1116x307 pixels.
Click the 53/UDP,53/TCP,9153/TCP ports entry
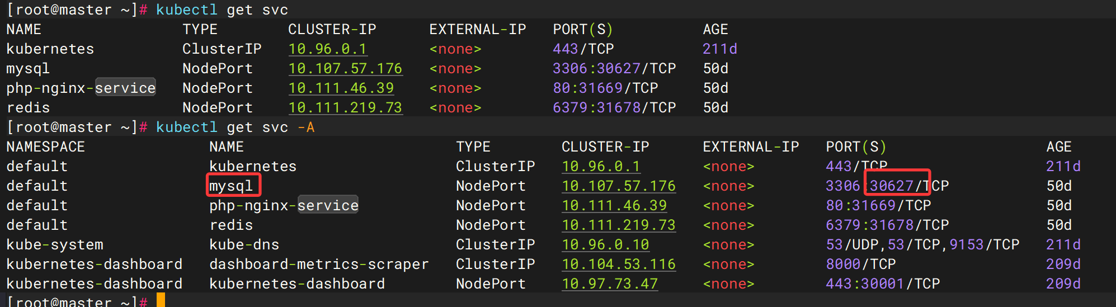922,244
